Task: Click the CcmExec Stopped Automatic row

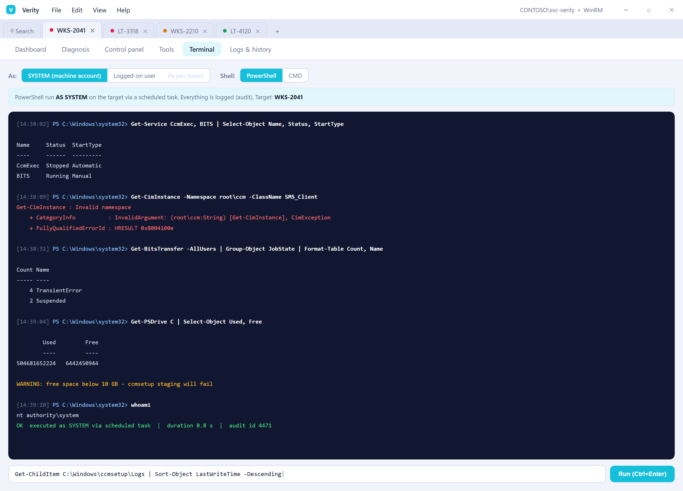Action: [x=59, y=165]
